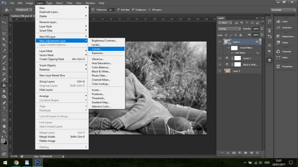Hide the Levels 1 layer
This screenshot has height=167, width=298.
pyautogui.click(x=220, y=58)
